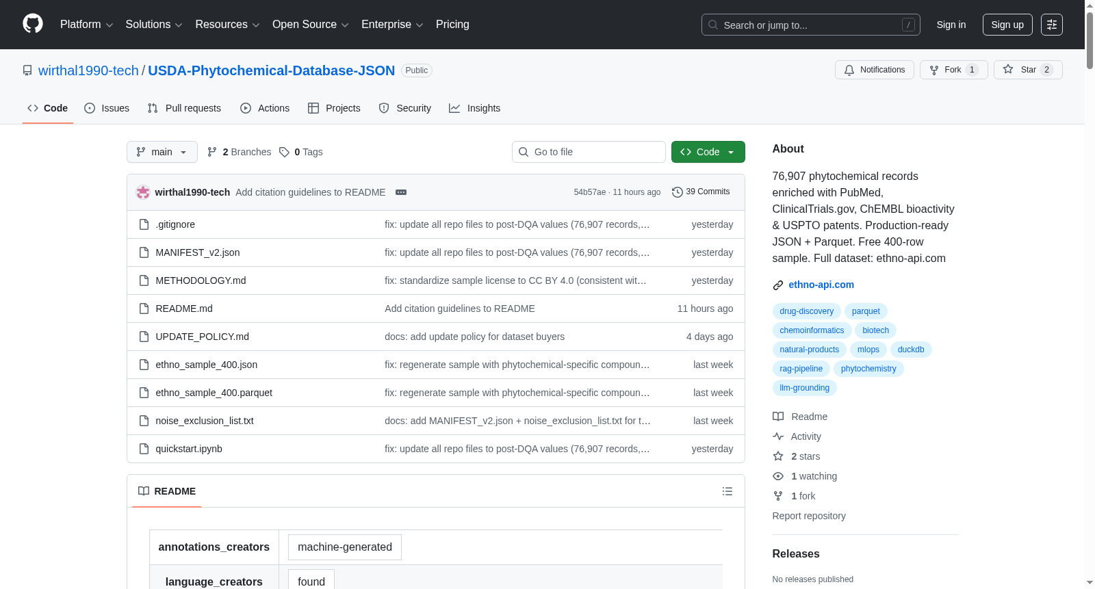Select the README tab heading

167,491
